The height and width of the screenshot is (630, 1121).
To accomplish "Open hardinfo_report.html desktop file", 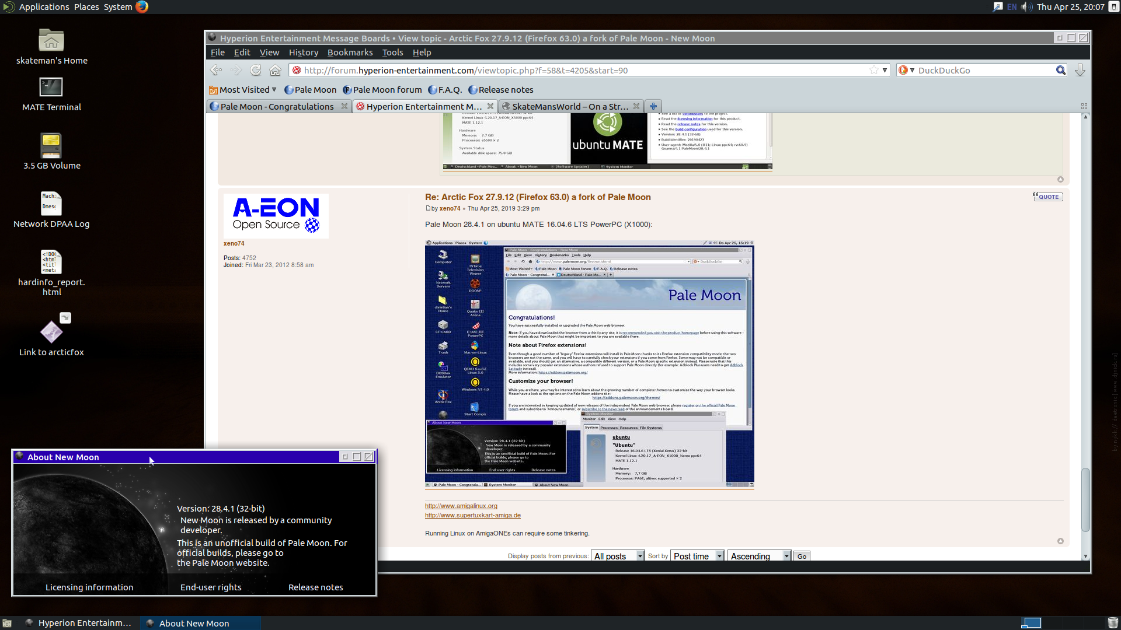I will (x=51, y=273).
